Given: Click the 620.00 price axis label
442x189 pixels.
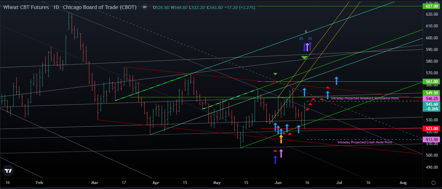Looking at the screenshot, I should 431,14.
